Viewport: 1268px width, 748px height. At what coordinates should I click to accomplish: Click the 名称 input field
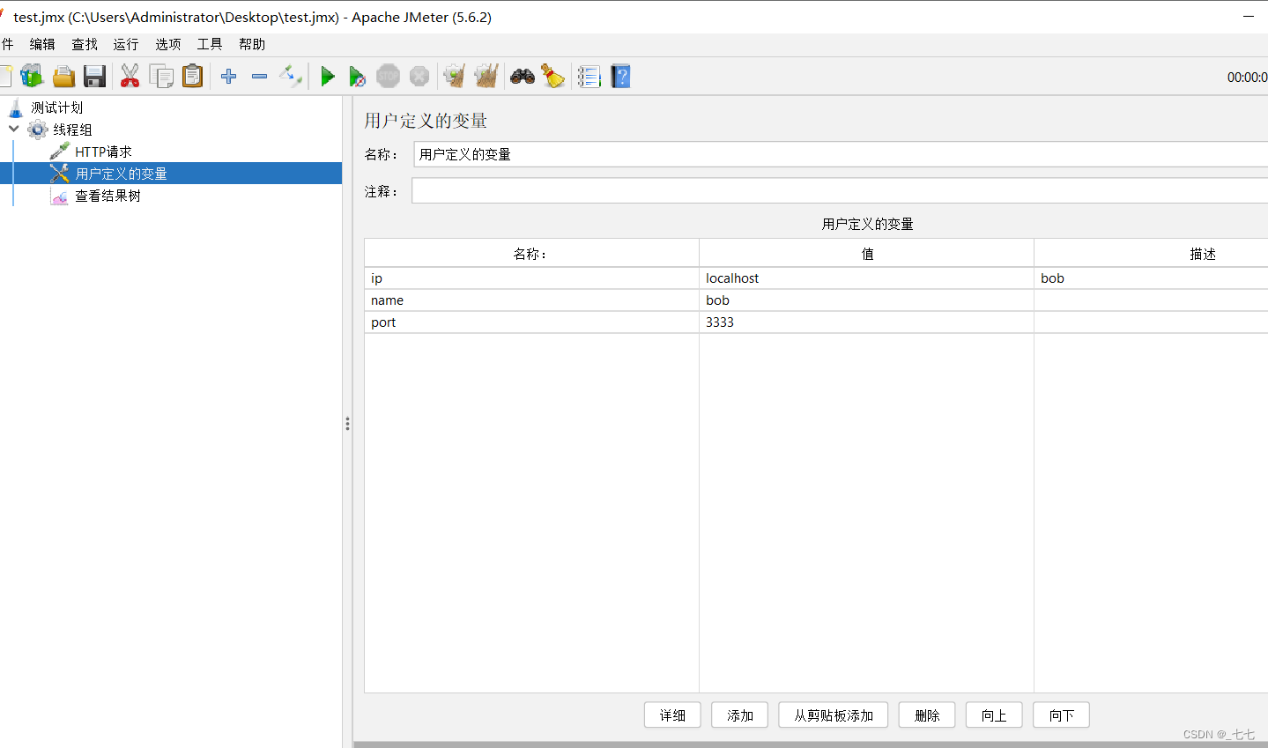841,154
